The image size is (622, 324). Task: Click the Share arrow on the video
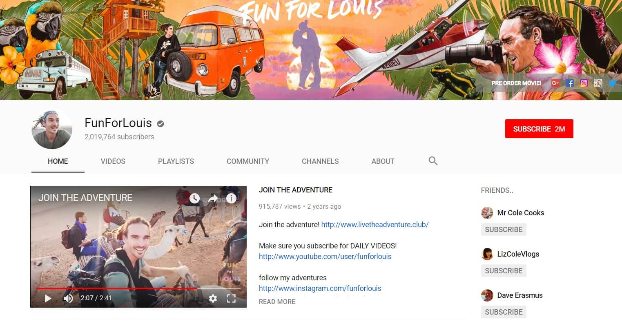pos(213,199)
